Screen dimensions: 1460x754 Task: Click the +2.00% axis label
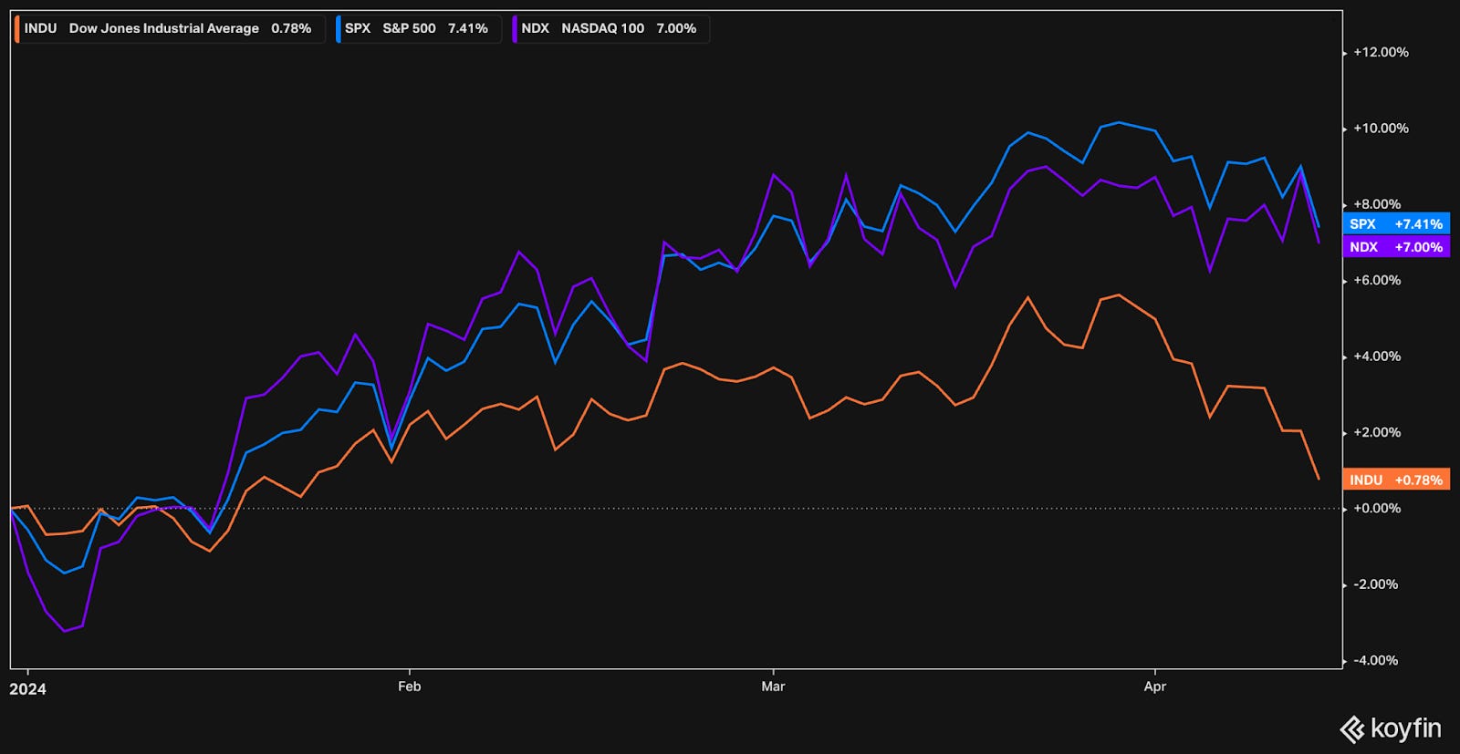point(1377,432)
